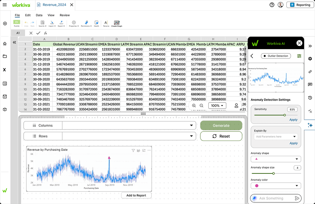Open the chart more options ellipsis

149,150
